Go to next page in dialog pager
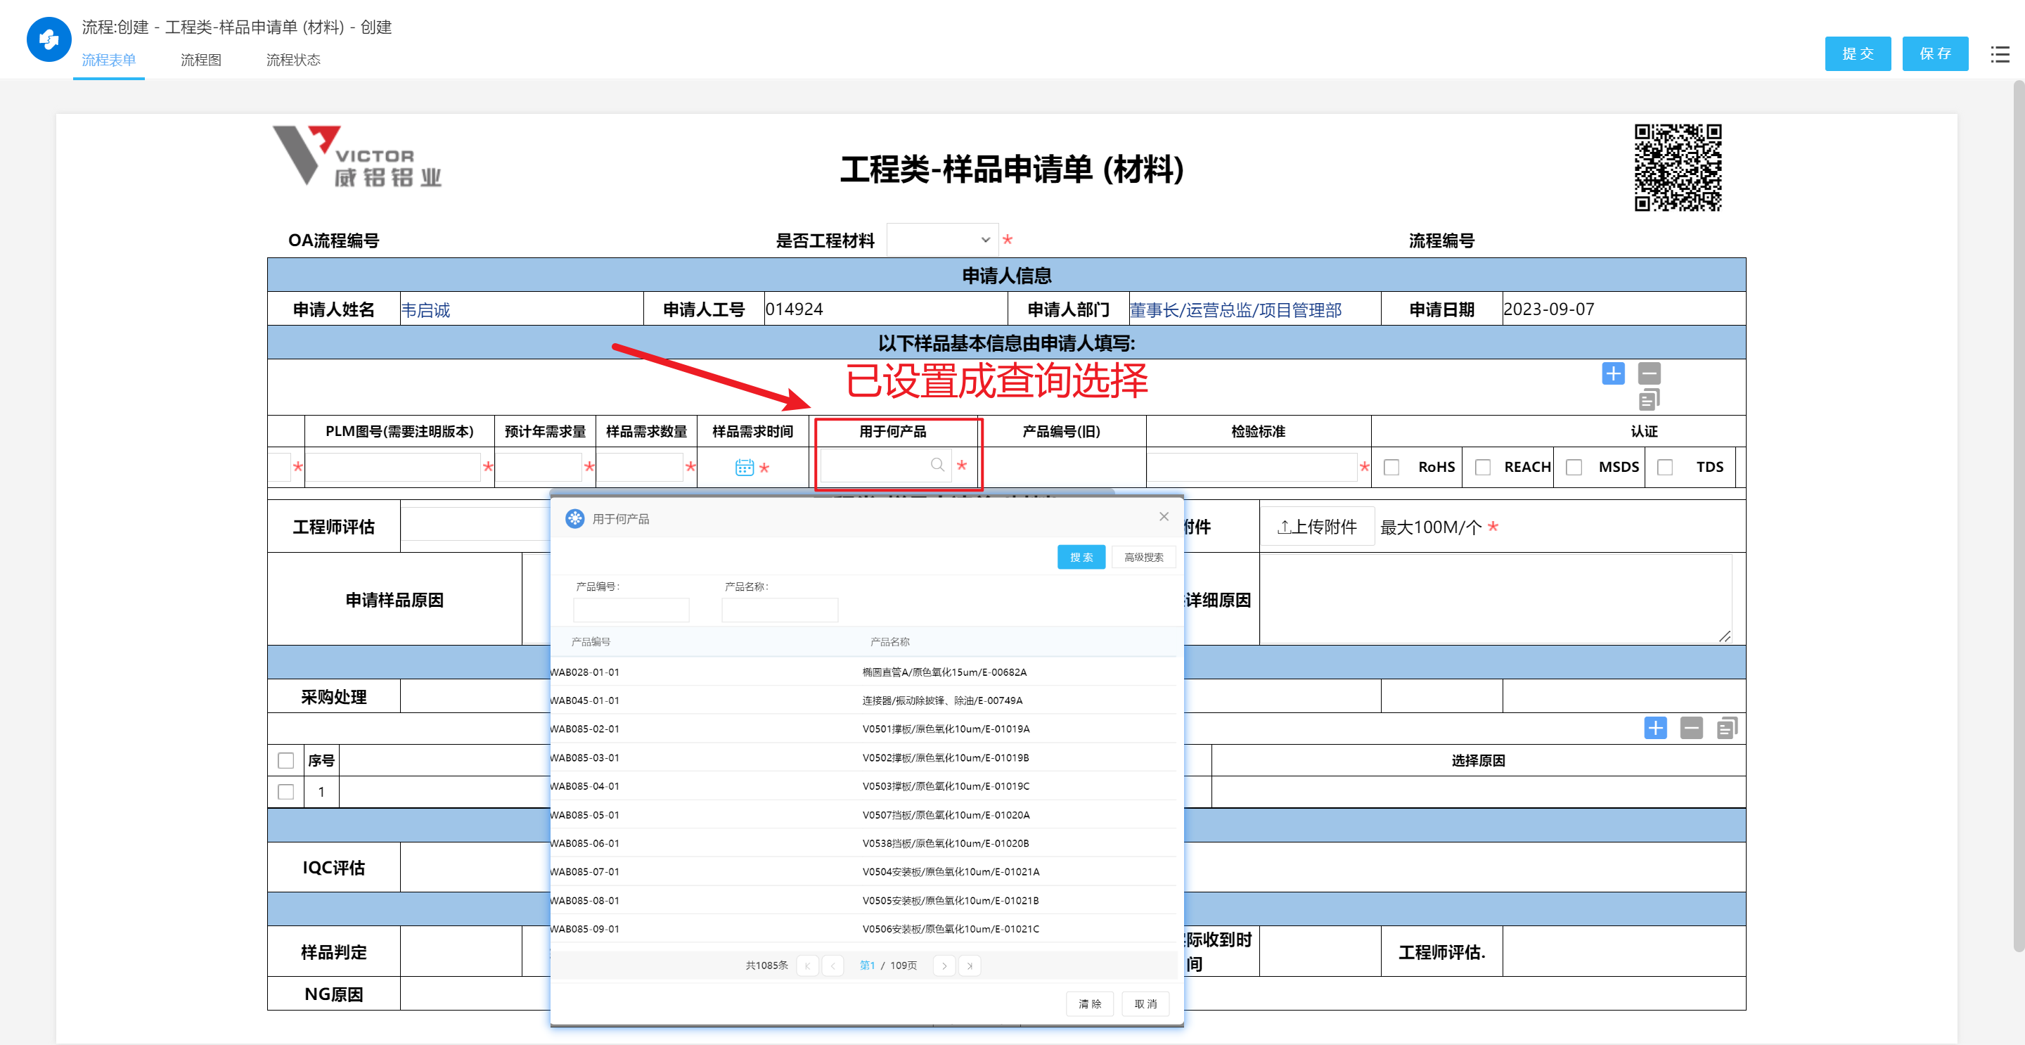Image resolution: width=2025 pixels, height=1045 pixels. (944, 966)
